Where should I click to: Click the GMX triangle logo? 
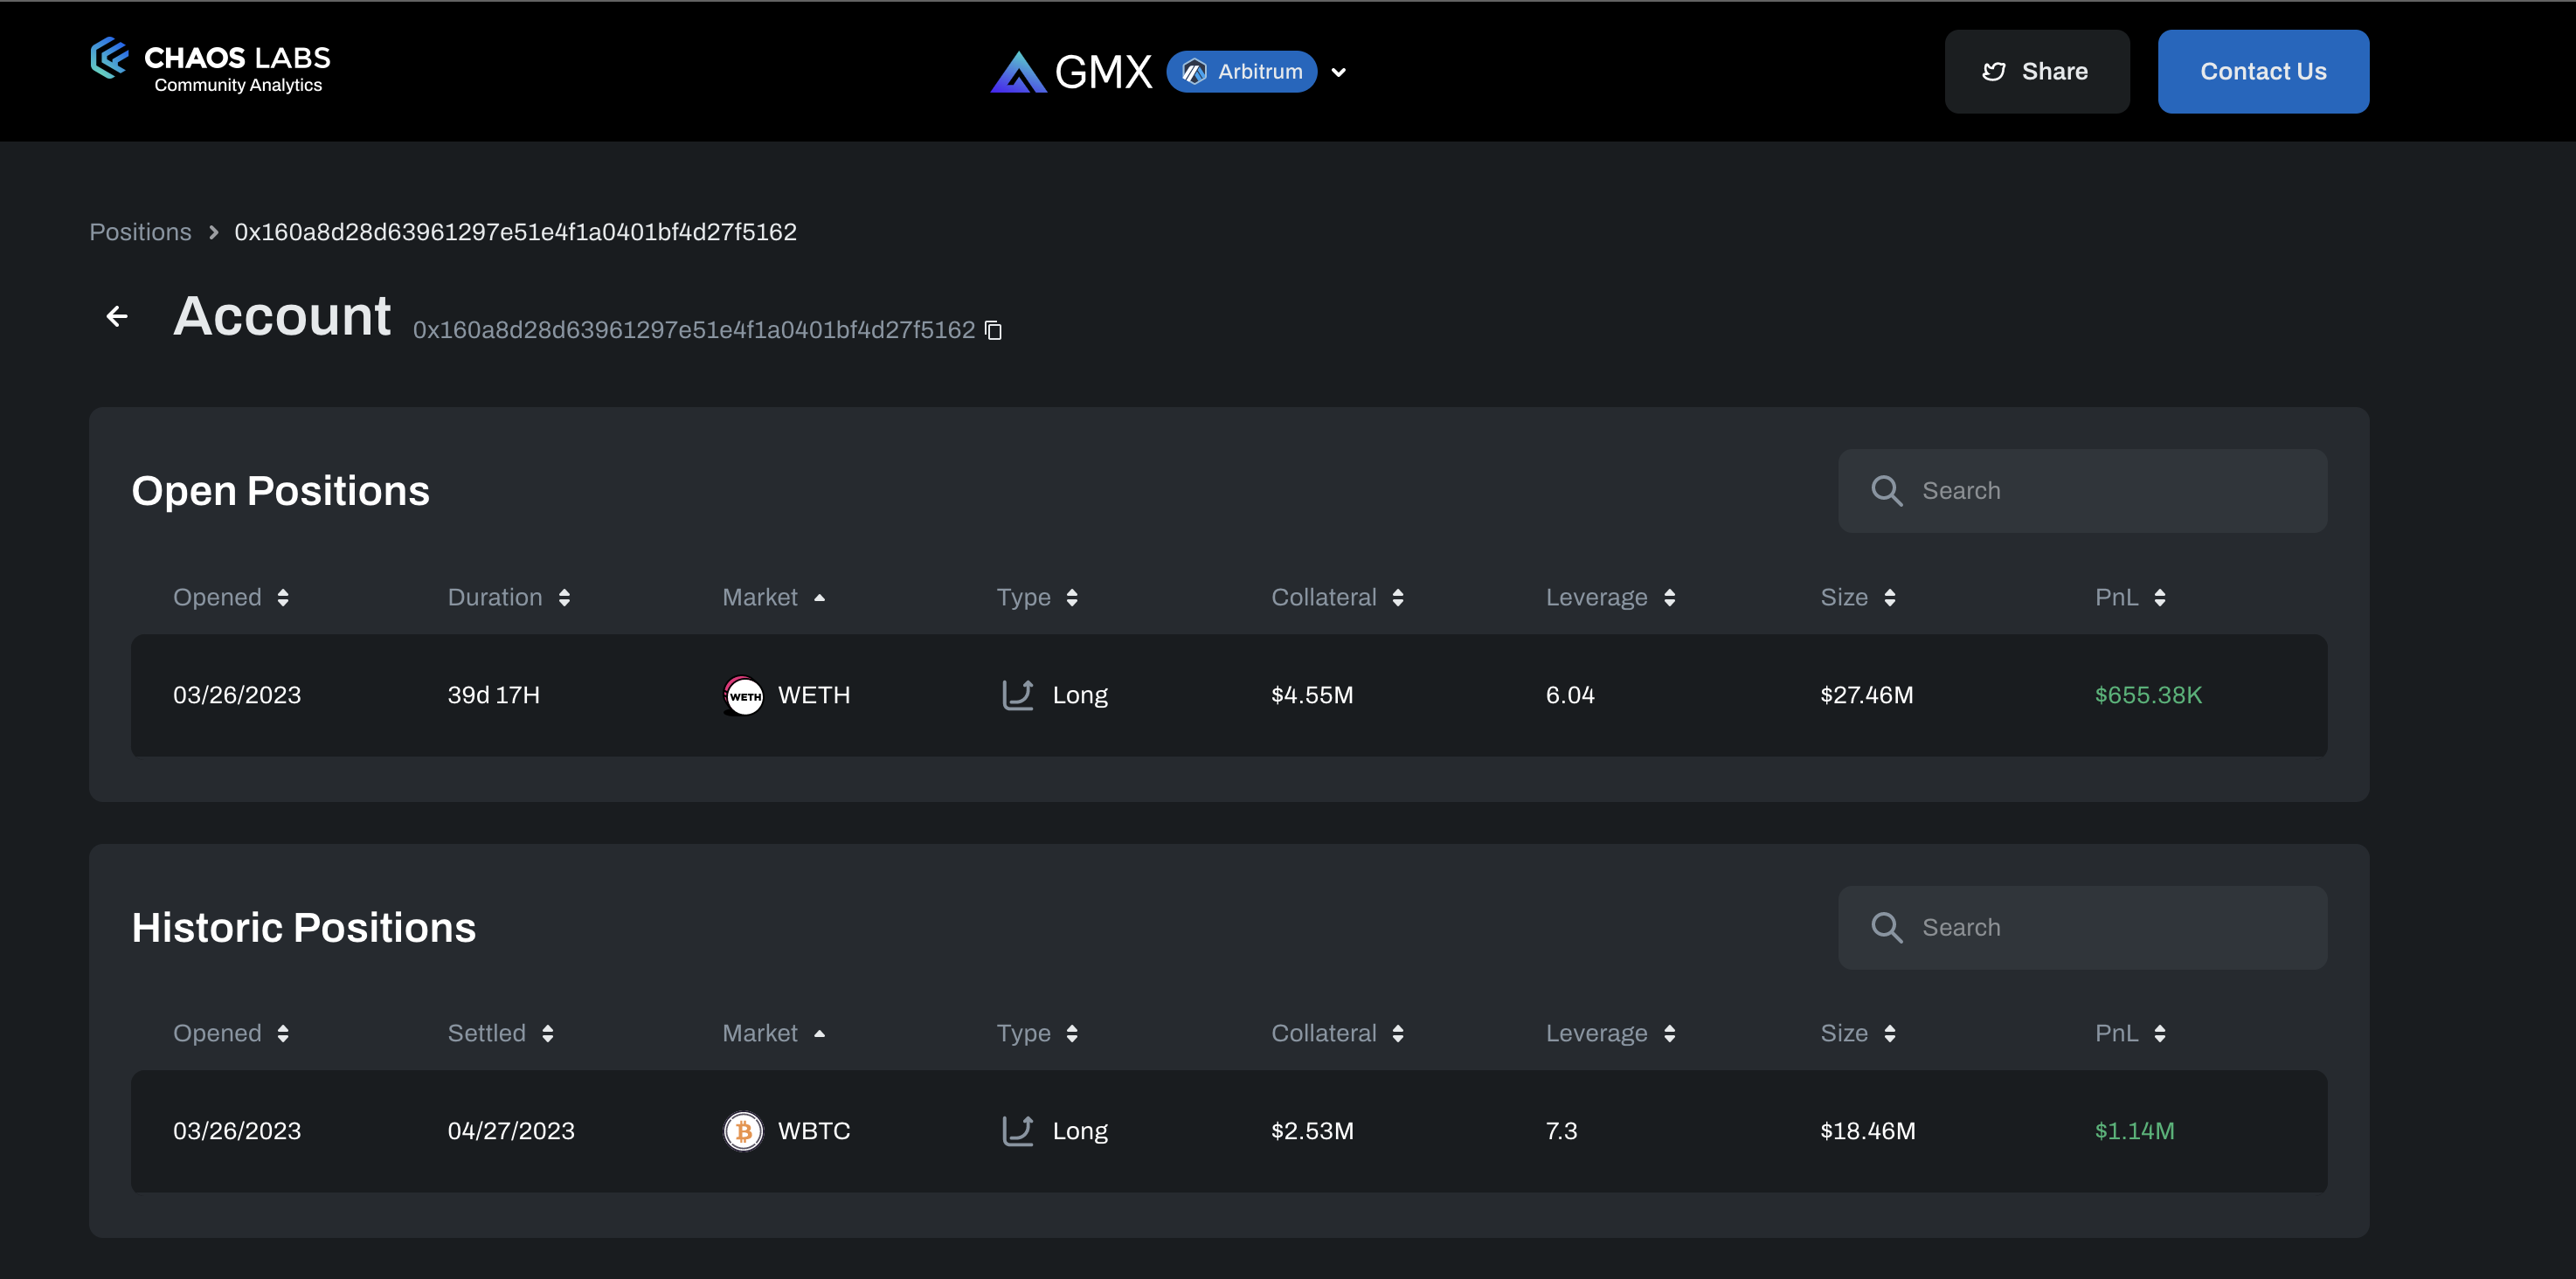tap(1017, 72)
